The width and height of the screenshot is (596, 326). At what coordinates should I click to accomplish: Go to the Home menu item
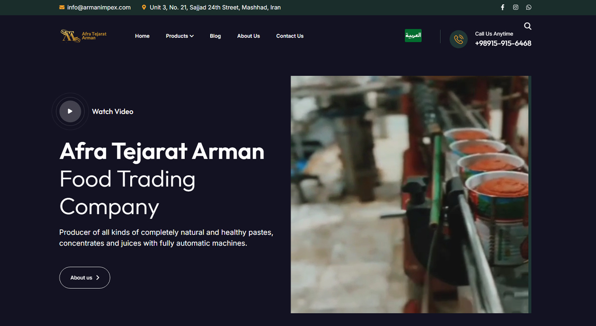tap(142, 36)
